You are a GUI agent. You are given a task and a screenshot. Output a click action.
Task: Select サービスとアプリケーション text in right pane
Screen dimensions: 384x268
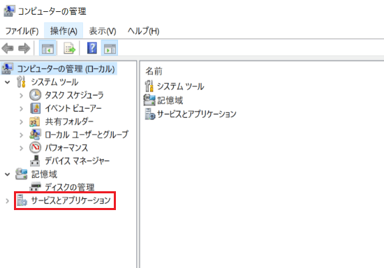click(197, 114)
